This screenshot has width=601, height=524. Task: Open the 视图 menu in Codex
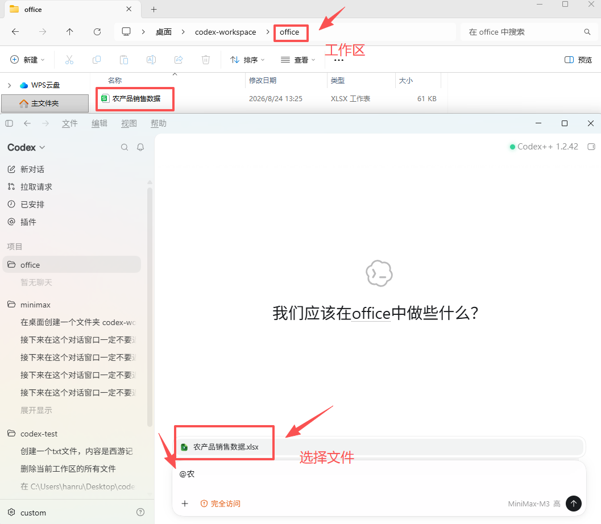[129, 123]
